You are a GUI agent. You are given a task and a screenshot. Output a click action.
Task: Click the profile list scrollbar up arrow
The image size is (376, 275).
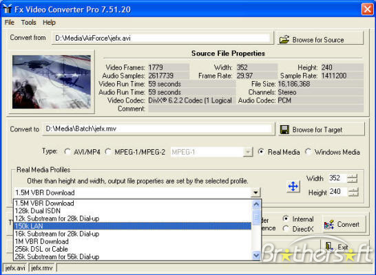pyautogui.click(x=256, y=204)
